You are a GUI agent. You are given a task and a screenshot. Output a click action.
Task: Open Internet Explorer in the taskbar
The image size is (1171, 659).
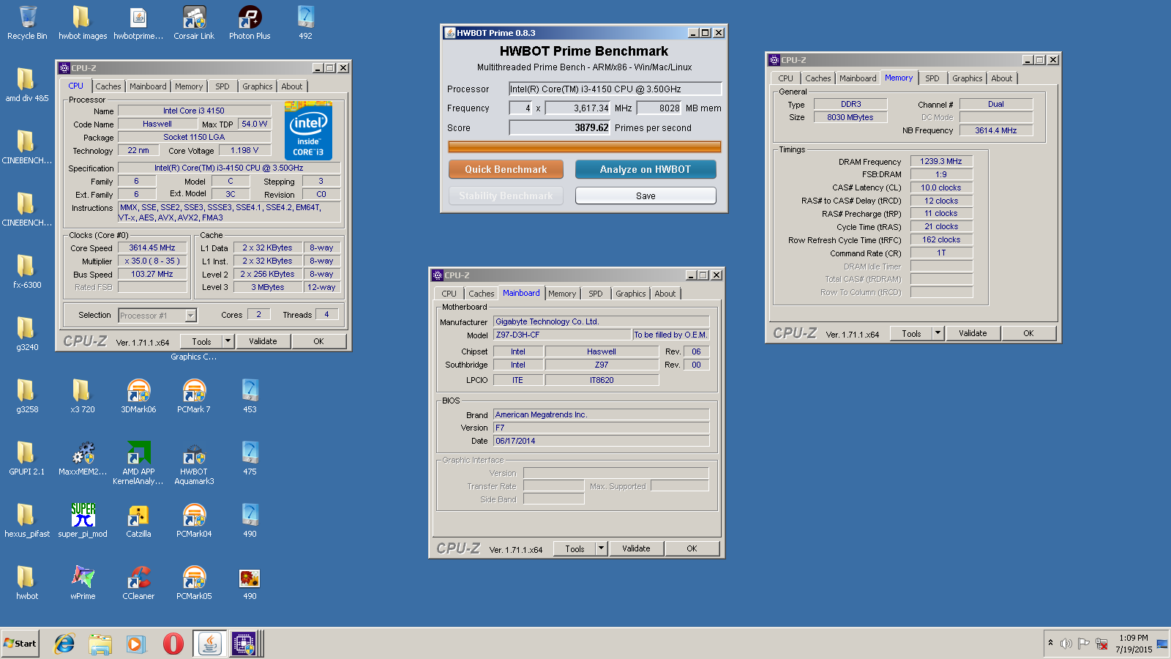click(64, 644)
